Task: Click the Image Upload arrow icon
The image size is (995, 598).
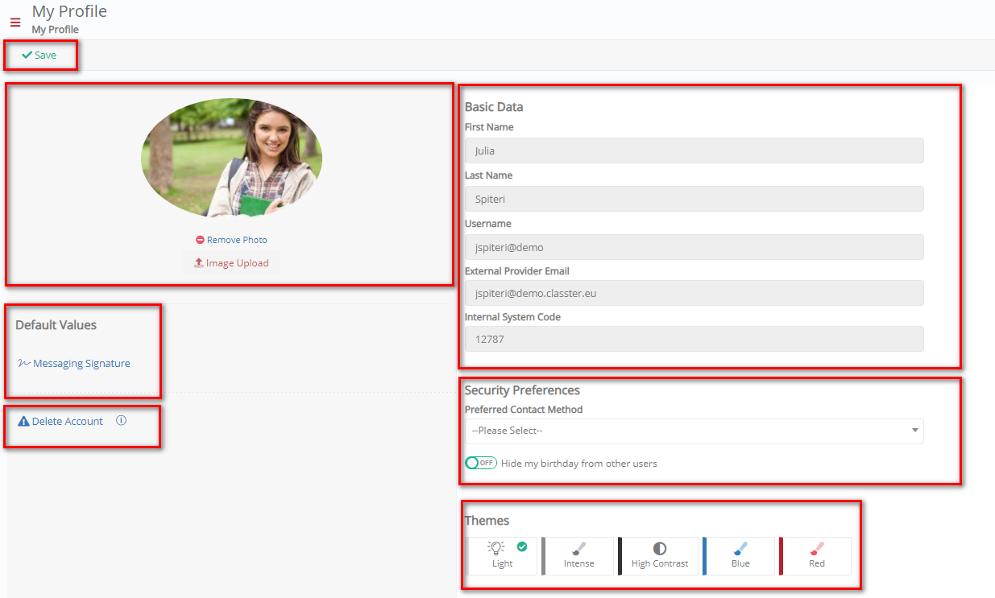Action: [198, 263]
